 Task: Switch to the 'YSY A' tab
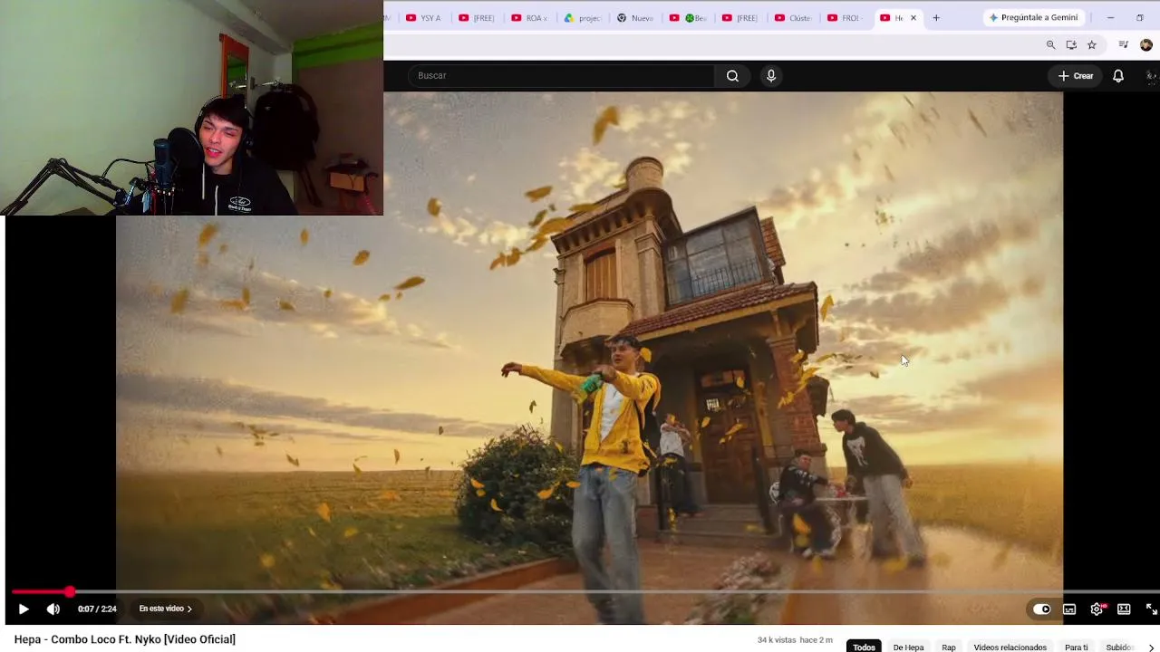tap(424, 17)
